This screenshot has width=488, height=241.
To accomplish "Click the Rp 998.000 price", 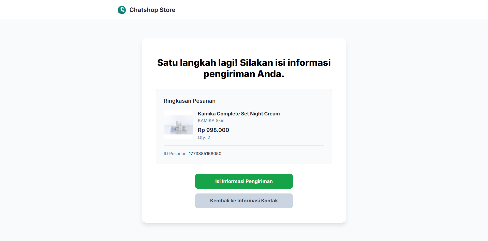I will (x=213, y=130).
